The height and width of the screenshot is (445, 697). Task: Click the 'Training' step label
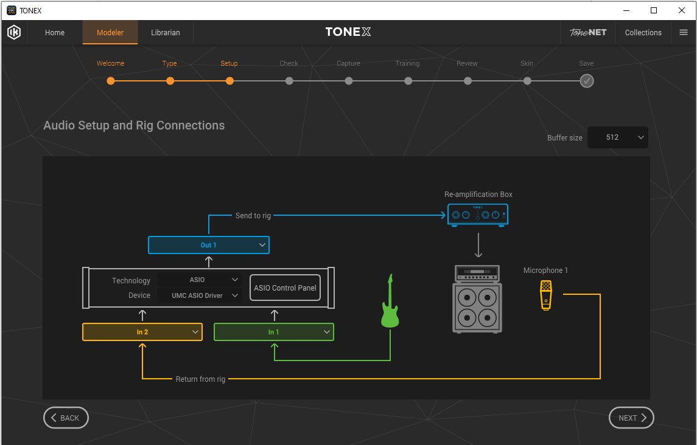pyautogui.click(x=408, y=63)
